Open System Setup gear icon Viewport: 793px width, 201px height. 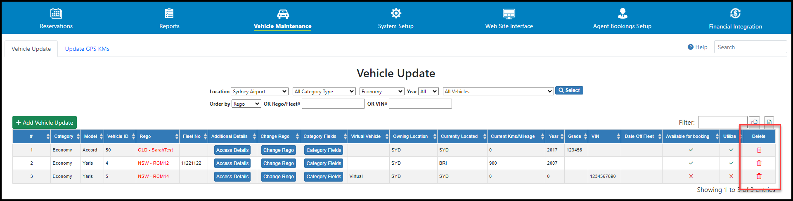coord(396,13)
